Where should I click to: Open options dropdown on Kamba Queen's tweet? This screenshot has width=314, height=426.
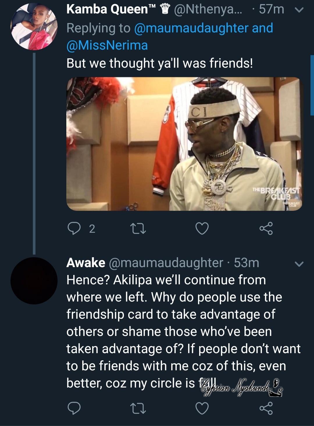(x=299, y=10)
